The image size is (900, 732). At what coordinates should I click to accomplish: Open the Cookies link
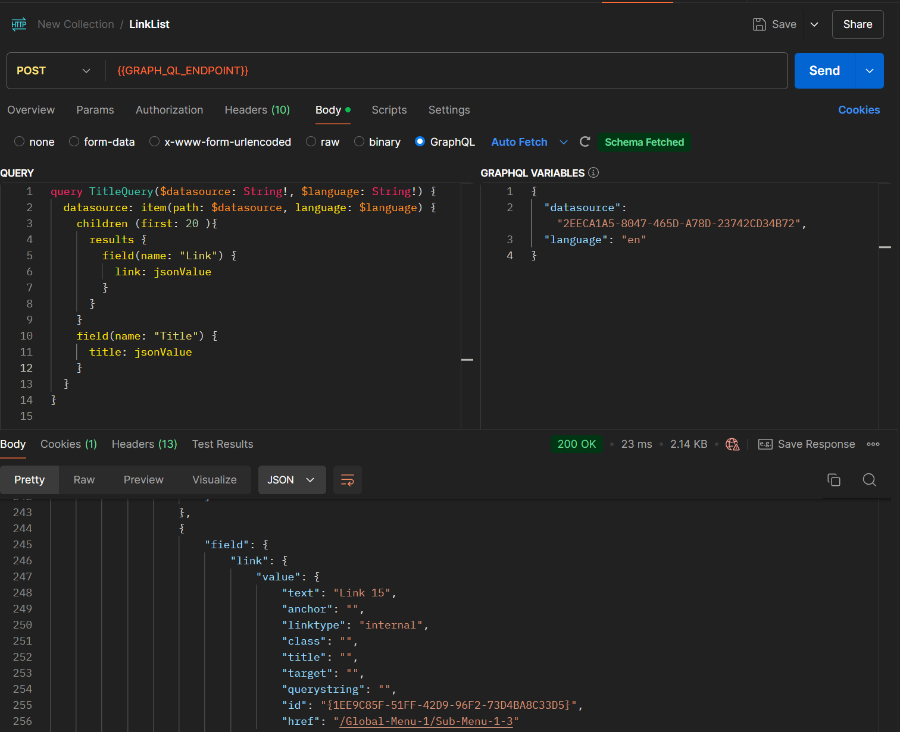pyautogui.click(x=859, y=110)
